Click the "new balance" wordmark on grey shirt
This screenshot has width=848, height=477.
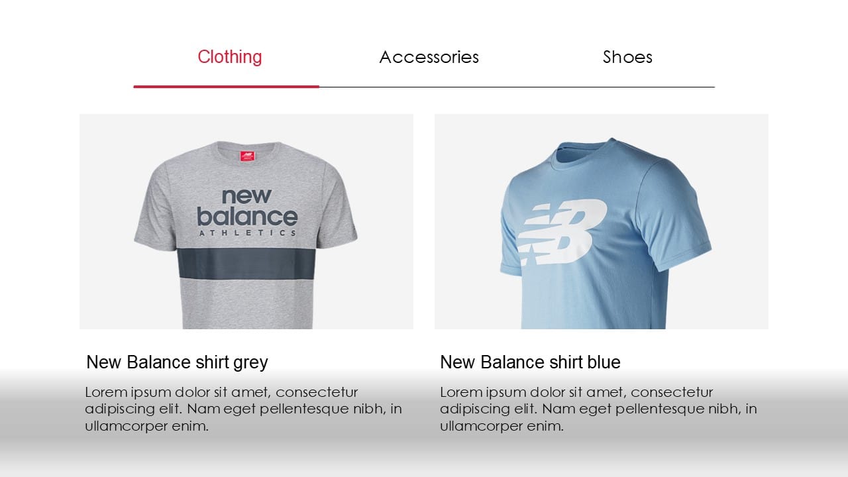[246, 207]
